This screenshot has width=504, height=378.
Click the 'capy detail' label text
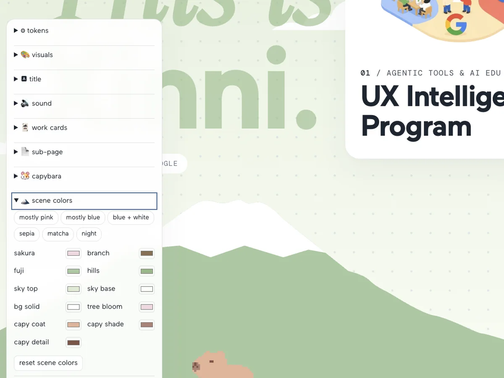(31, 342)
